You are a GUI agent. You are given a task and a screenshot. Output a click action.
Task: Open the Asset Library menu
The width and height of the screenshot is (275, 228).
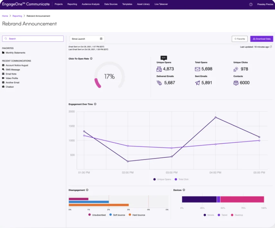click(143, 4)
